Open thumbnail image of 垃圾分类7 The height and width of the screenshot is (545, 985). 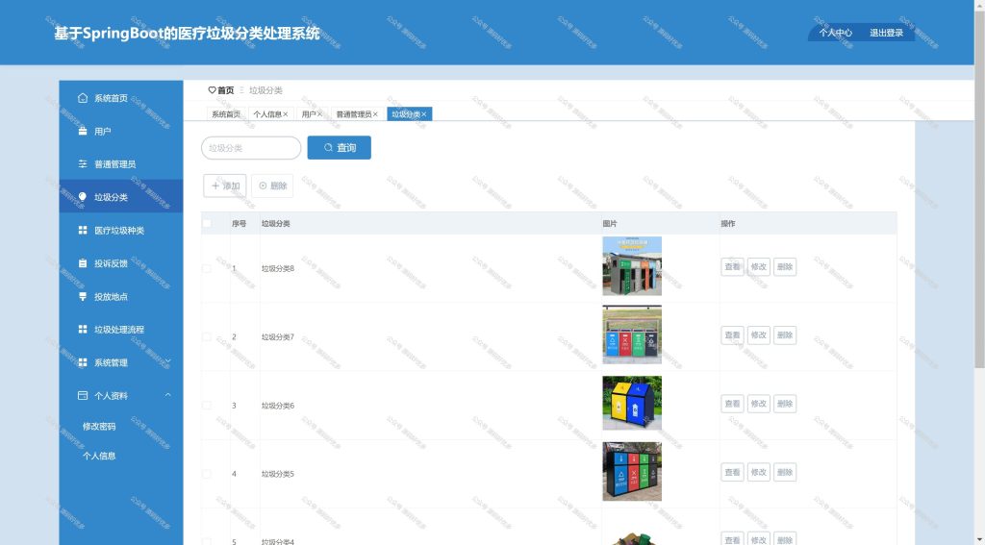click(632, 335)
